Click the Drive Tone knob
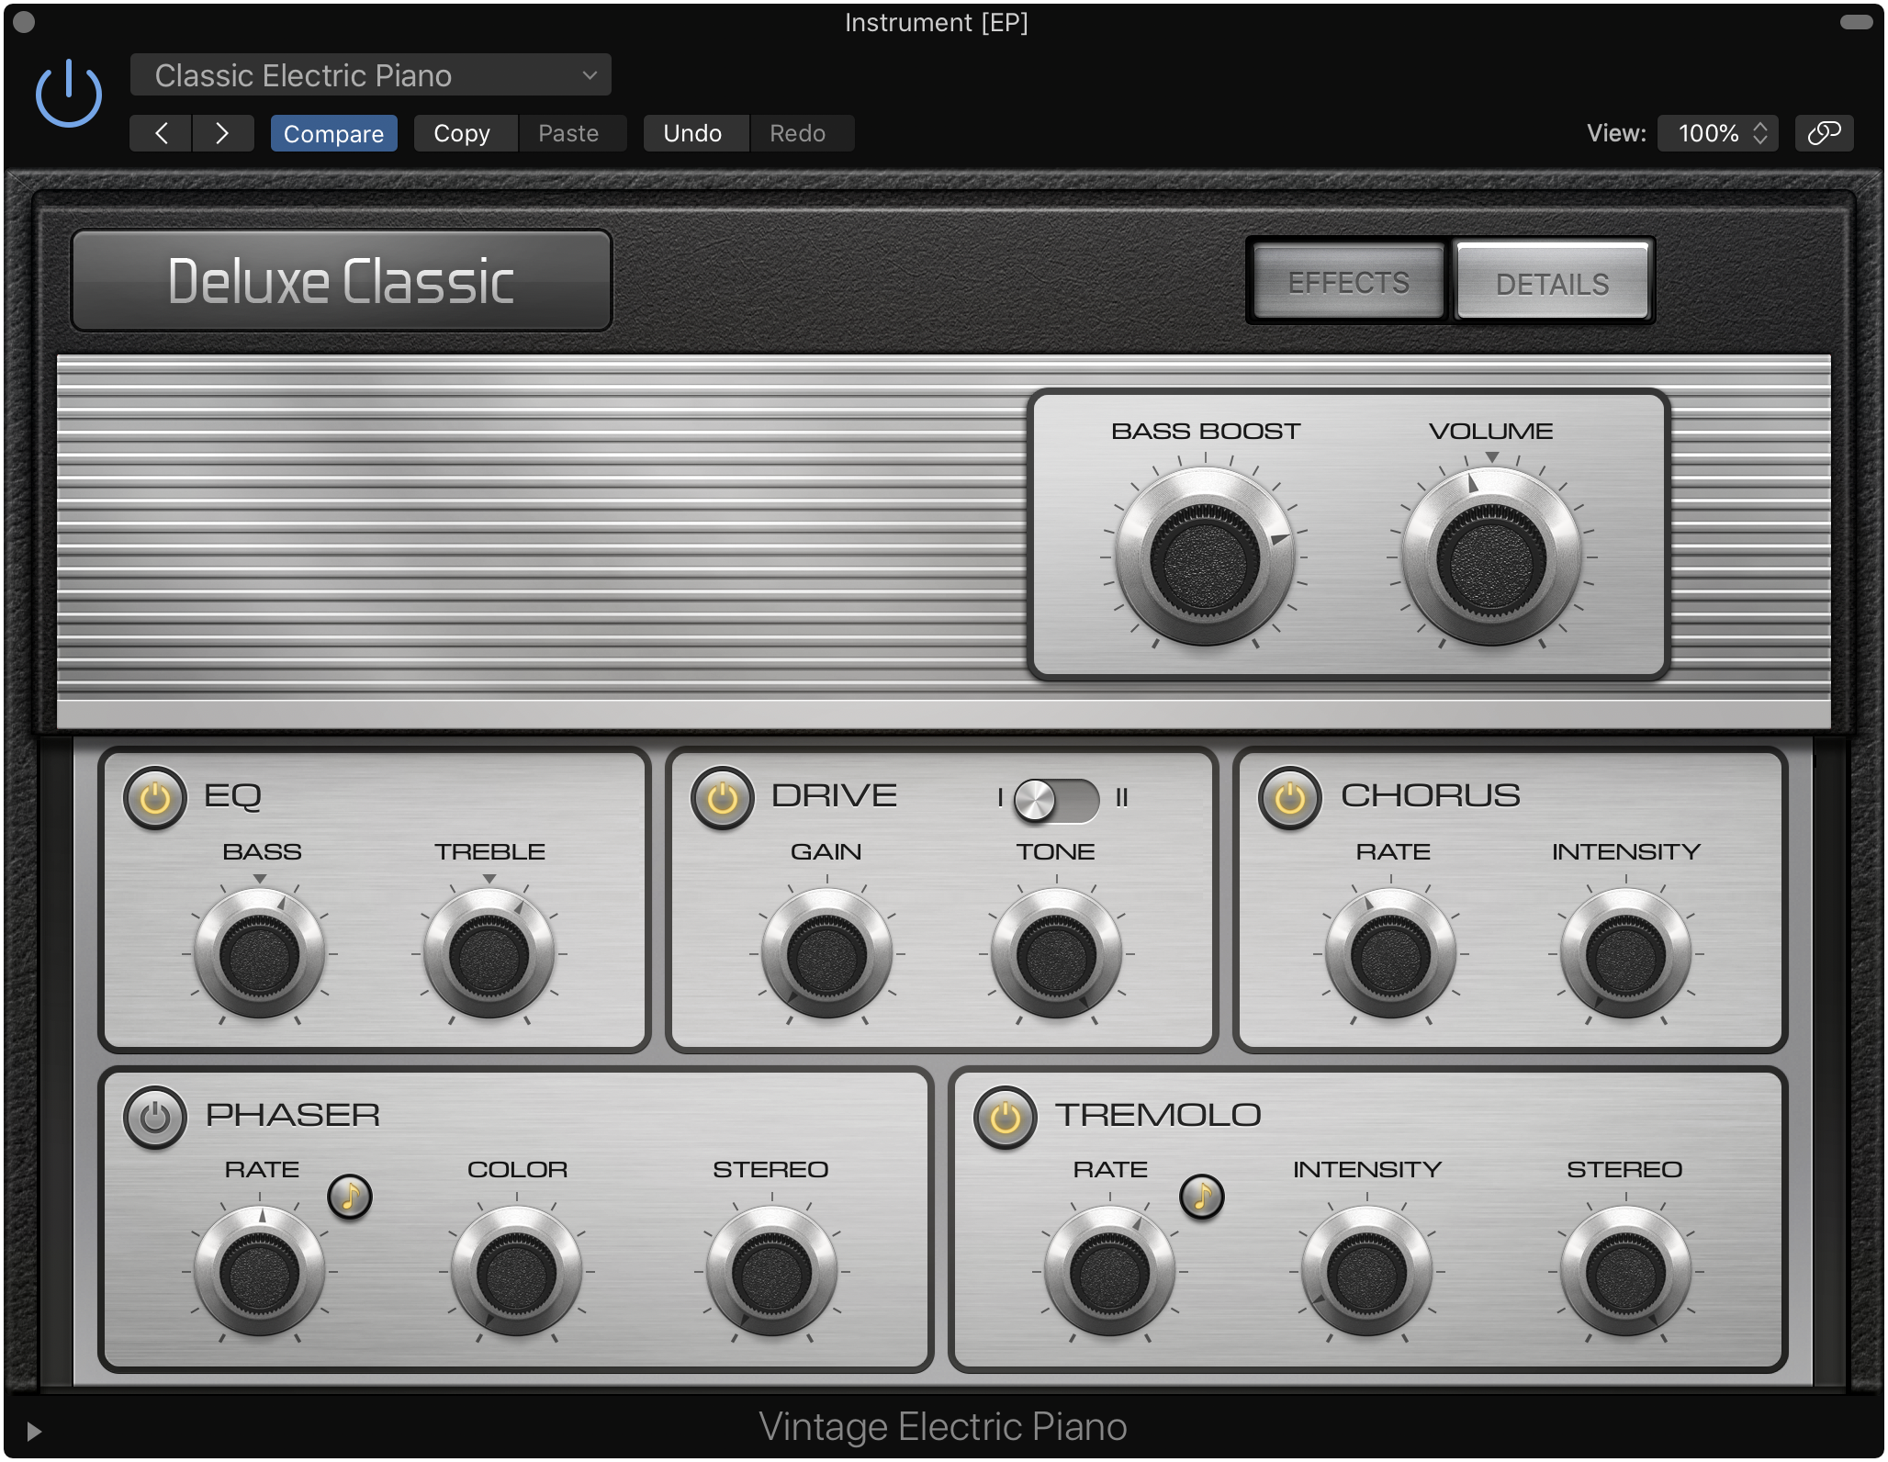This screenshot has width=1888, height=1462. click(x=1057, y=955)
